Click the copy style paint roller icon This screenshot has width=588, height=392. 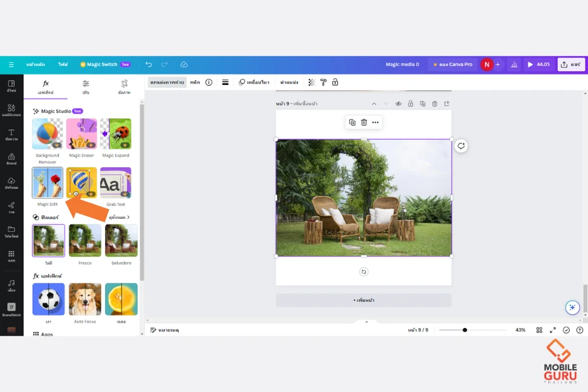pyautogui.click(x=323, y=82)
